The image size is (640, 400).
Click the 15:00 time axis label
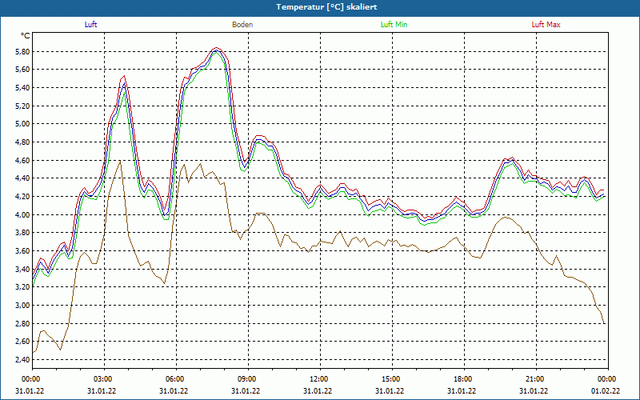click(390, 379)
